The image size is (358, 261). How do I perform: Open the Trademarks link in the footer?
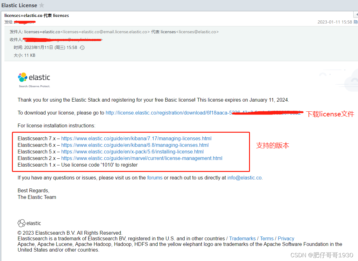pos(242,239)
